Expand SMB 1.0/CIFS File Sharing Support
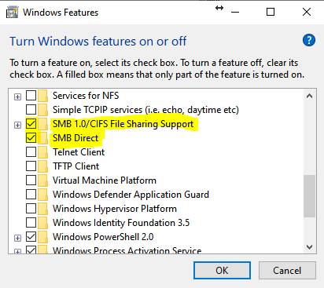 17,126
